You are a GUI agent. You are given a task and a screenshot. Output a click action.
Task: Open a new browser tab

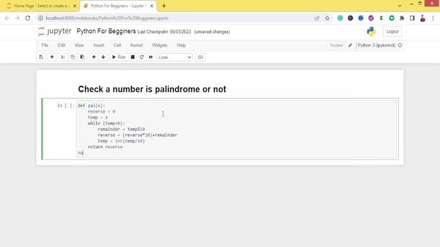click(164, 6)
